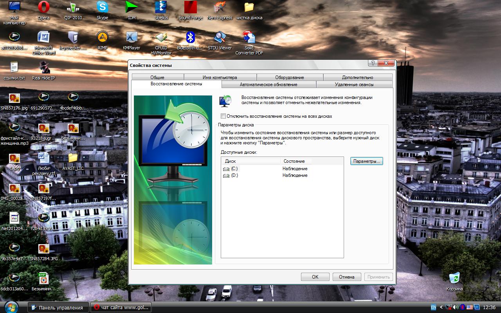This screenshot has width=501, height=313.
Task: Open the Оборудование tab
Action: click(289, 77)
